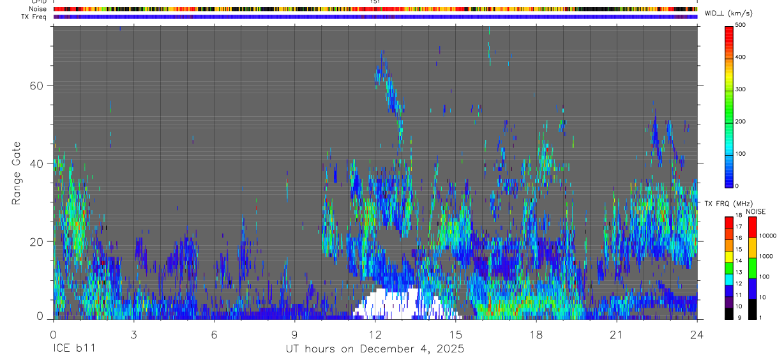784x362 pixels.
Task: Click the 21 hour tick label on the UT axis
Action: [x=616, y=335]
